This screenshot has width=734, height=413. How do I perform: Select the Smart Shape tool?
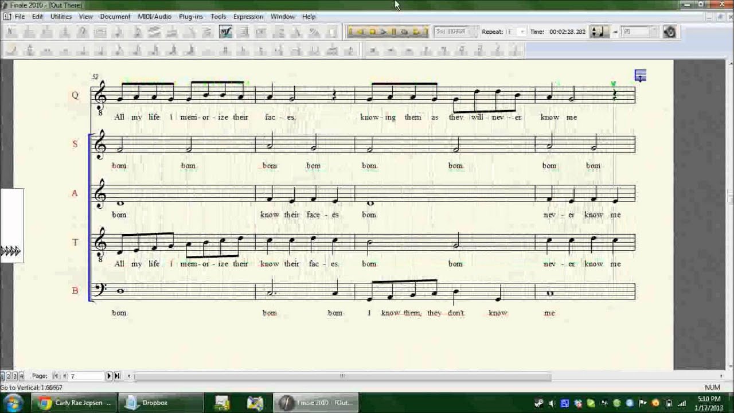pyautogui.click(x=190, y=32)
